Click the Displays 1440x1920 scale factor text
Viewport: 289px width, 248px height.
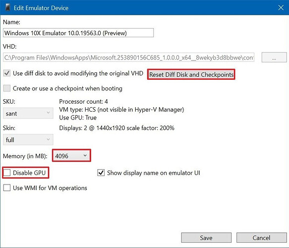pyautogui.click(x=116, y=128)
